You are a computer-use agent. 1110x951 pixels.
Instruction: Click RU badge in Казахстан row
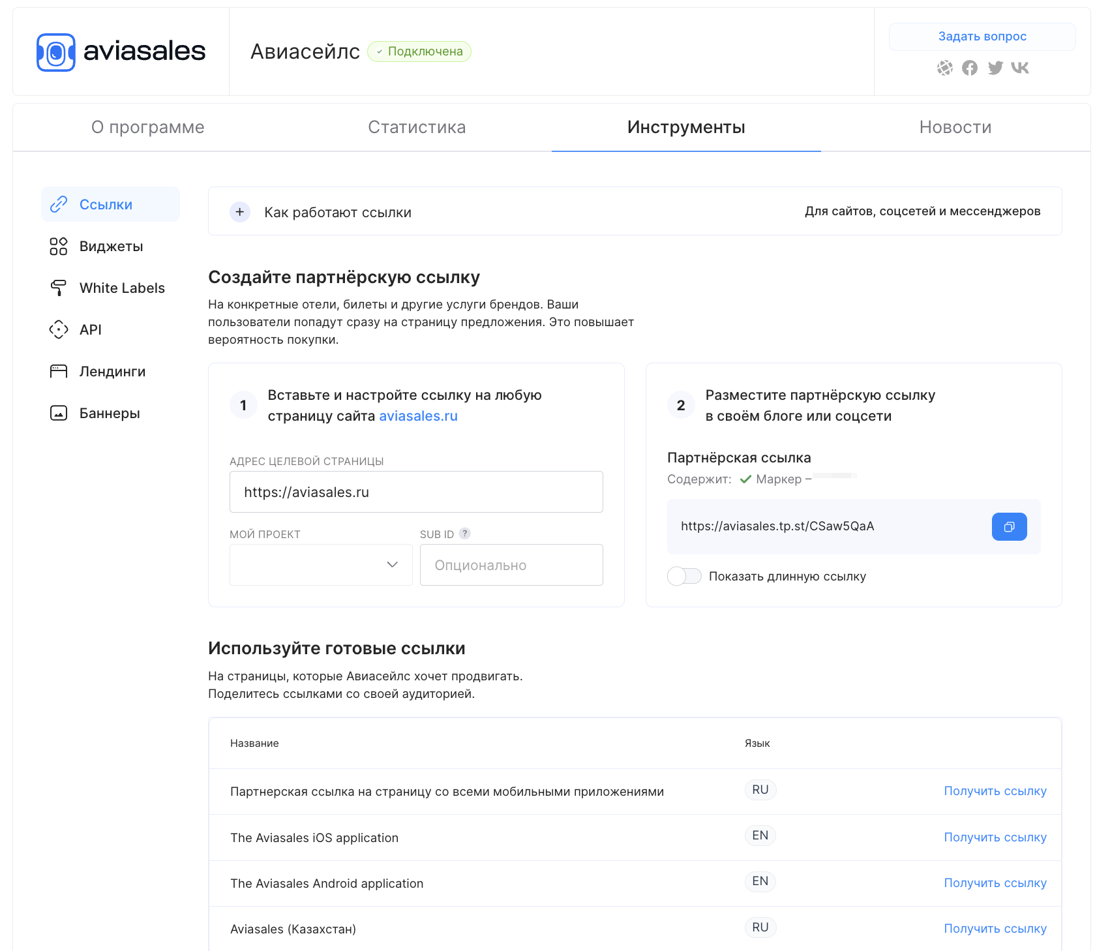point(760,928)
